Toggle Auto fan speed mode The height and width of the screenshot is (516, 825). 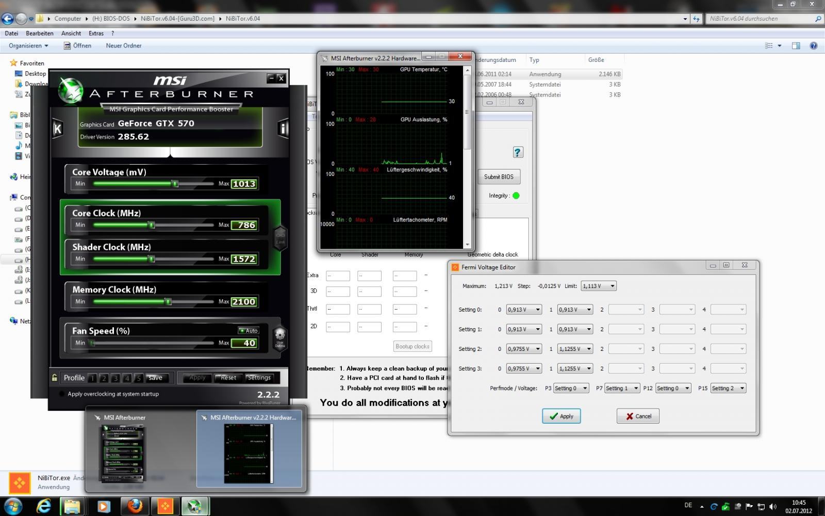[x=248, y=330]
